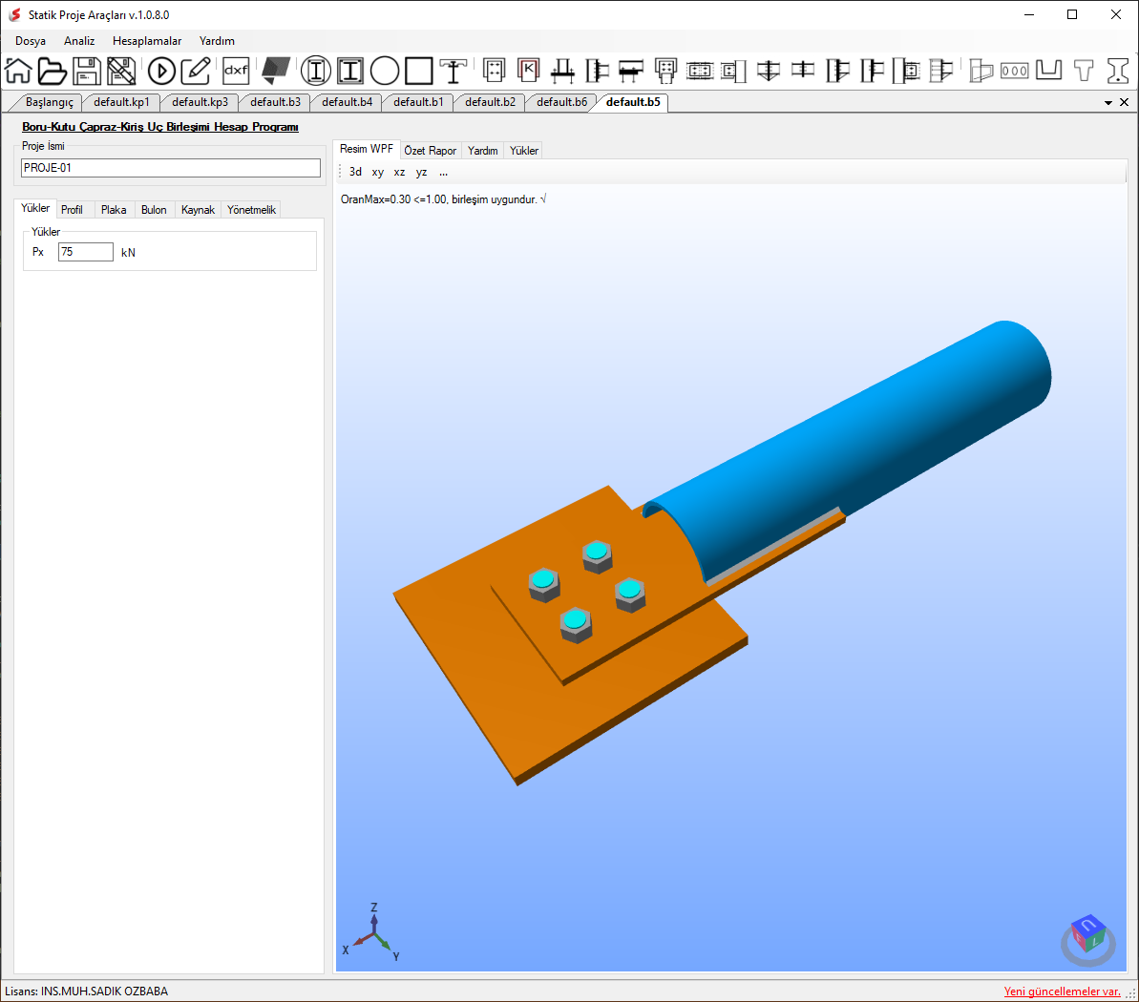
Task: Switch to the default.b2 tab
Action: click(x=491, y=102)
